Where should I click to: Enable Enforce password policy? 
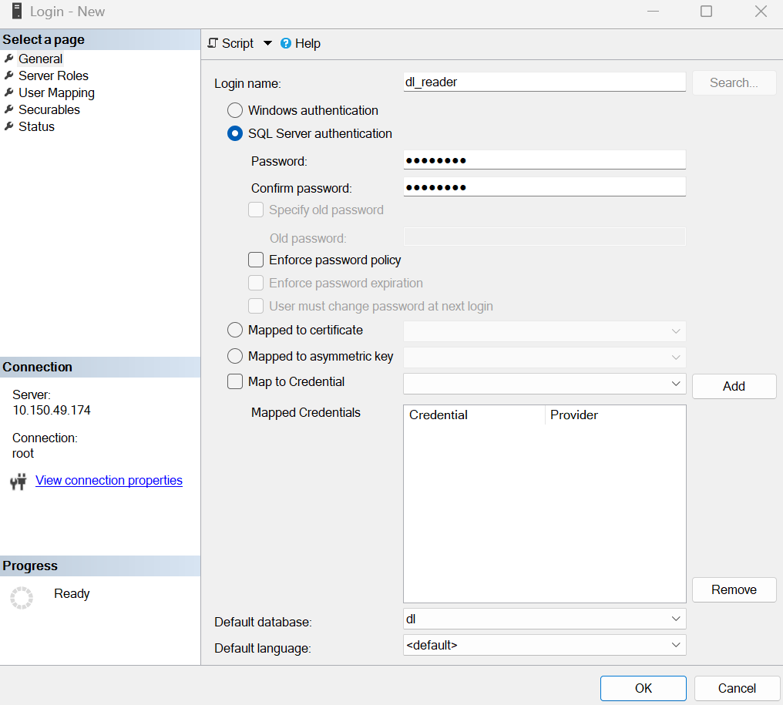tap(255, 260)
